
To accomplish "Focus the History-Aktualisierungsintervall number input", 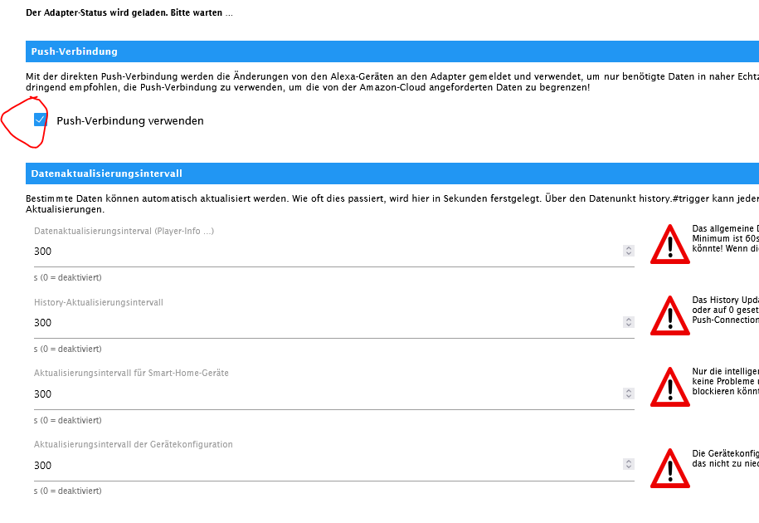I will click(x=324, y=322).
